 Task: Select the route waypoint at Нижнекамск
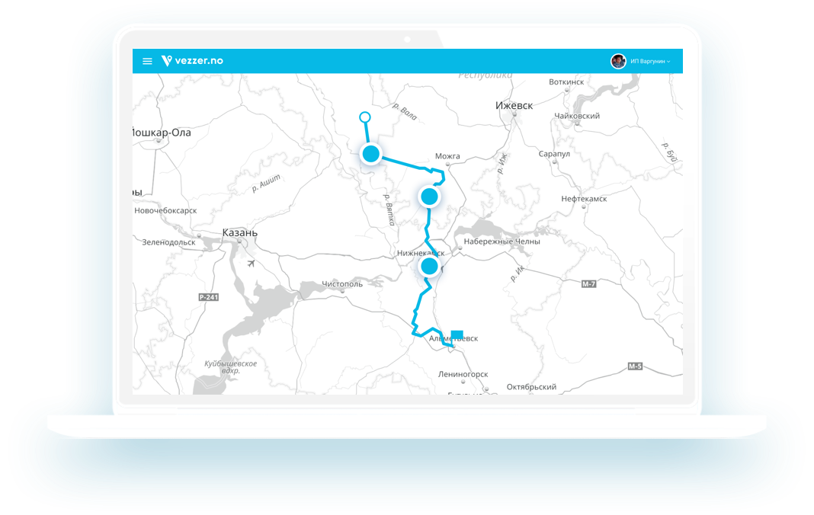tap(429, 266)
